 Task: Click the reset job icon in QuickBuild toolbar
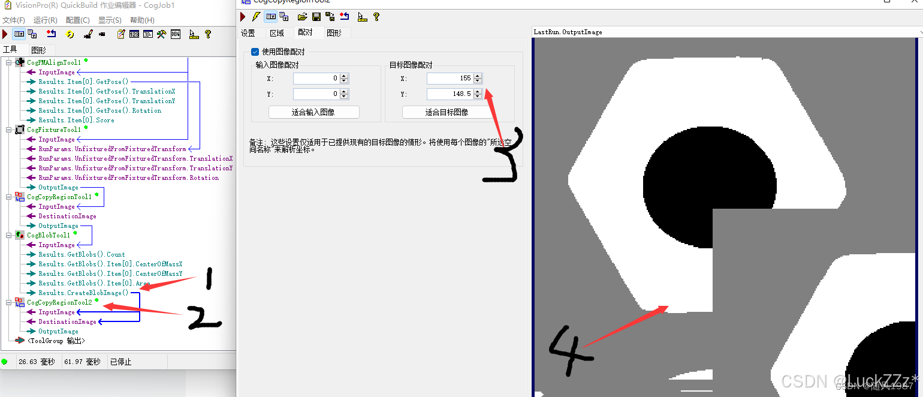pyautogui.click(x=52, y=34)
